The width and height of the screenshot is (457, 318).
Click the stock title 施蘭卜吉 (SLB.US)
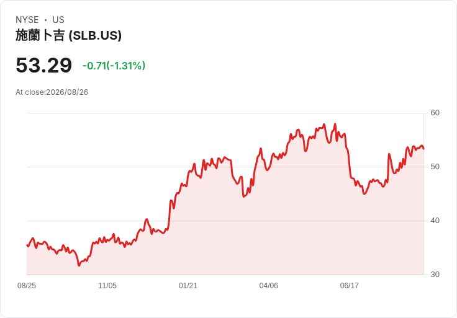[68, 35]
